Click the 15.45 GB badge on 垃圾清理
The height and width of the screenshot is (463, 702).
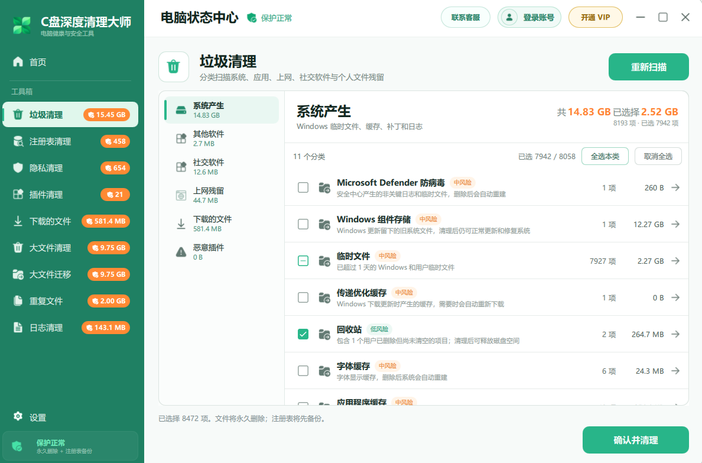106,115
